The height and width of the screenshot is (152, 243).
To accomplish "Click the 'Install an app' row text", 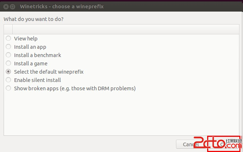I will tap(30, 47).
